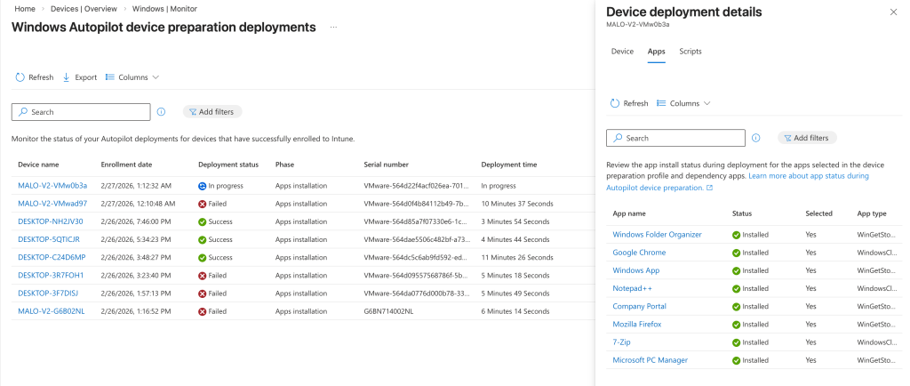Open the Windows Folder Organizer app link
This screenshot has height=386, width=910.
[657, 235]
